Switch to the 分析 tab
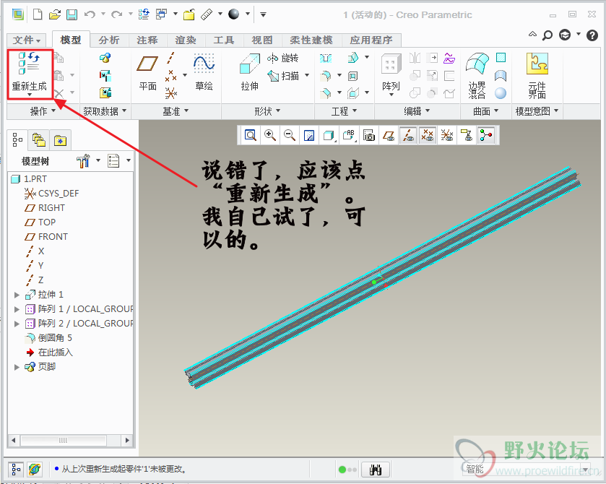This screenshot has width=606, height=484. tap(109, 40)
